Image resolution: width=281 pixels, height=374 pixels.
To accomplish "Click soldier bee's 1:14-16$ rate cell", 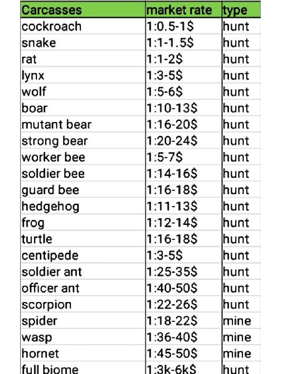I will (x=172, y=174).
